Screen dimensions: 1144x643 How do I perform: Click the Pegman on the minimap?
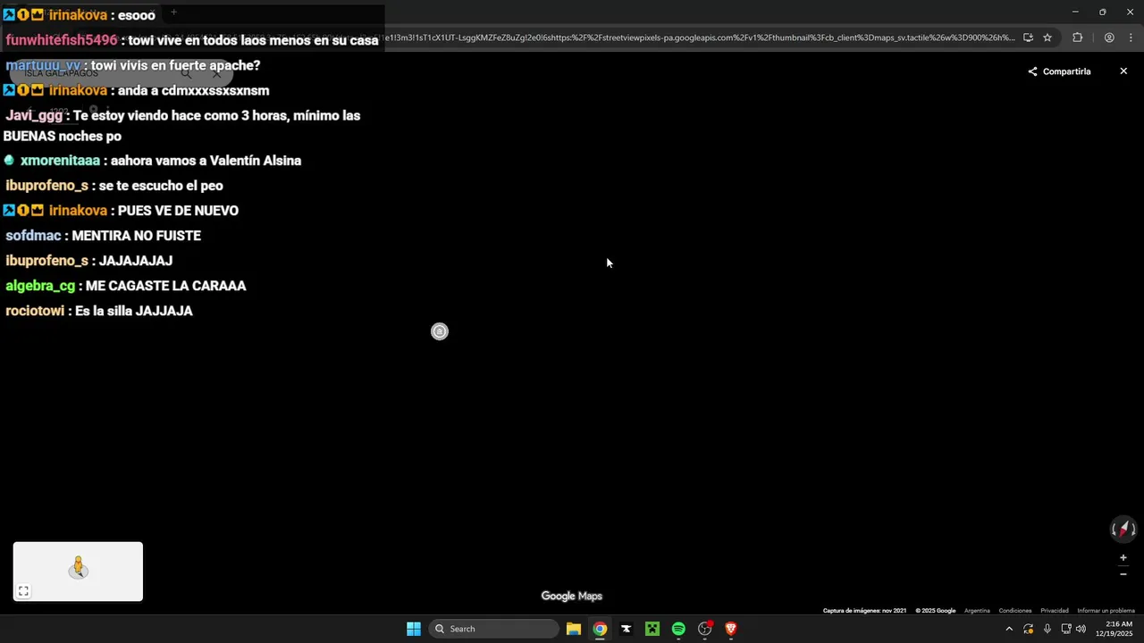point(79,567)
